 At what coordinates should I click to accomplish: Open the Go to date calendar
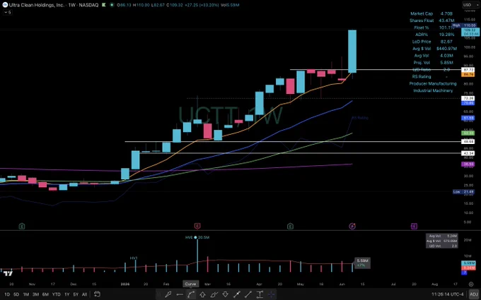coord(97,294)
